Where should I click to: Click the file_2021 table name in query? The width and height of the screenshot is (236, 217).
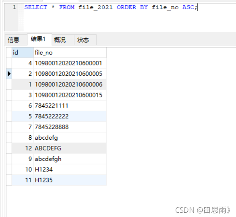(95, 7)
